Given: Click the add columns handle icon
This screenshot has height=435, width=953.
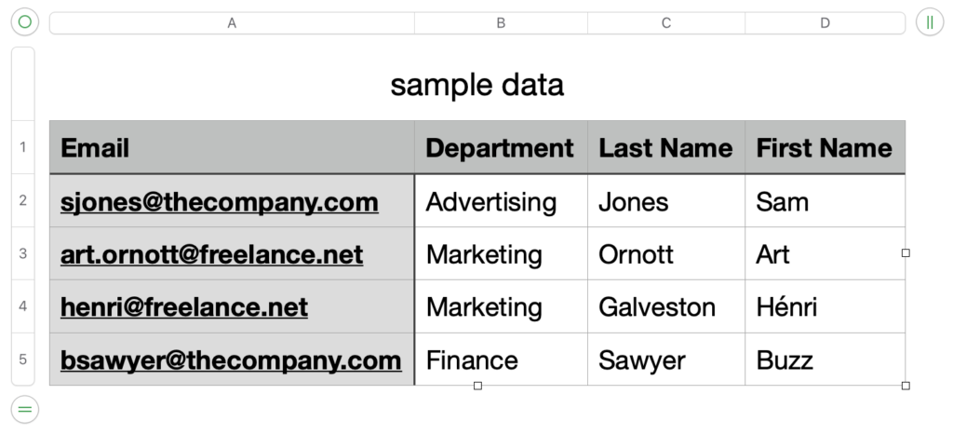Looking at the screenshot, I should point(930,22).
